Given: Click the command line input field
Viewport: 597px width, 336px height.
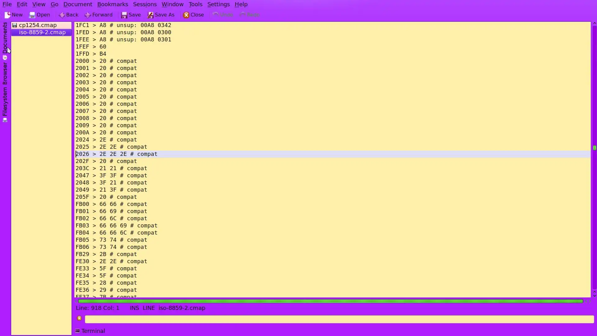Looking at the screenshot, I should coord(339,319).
